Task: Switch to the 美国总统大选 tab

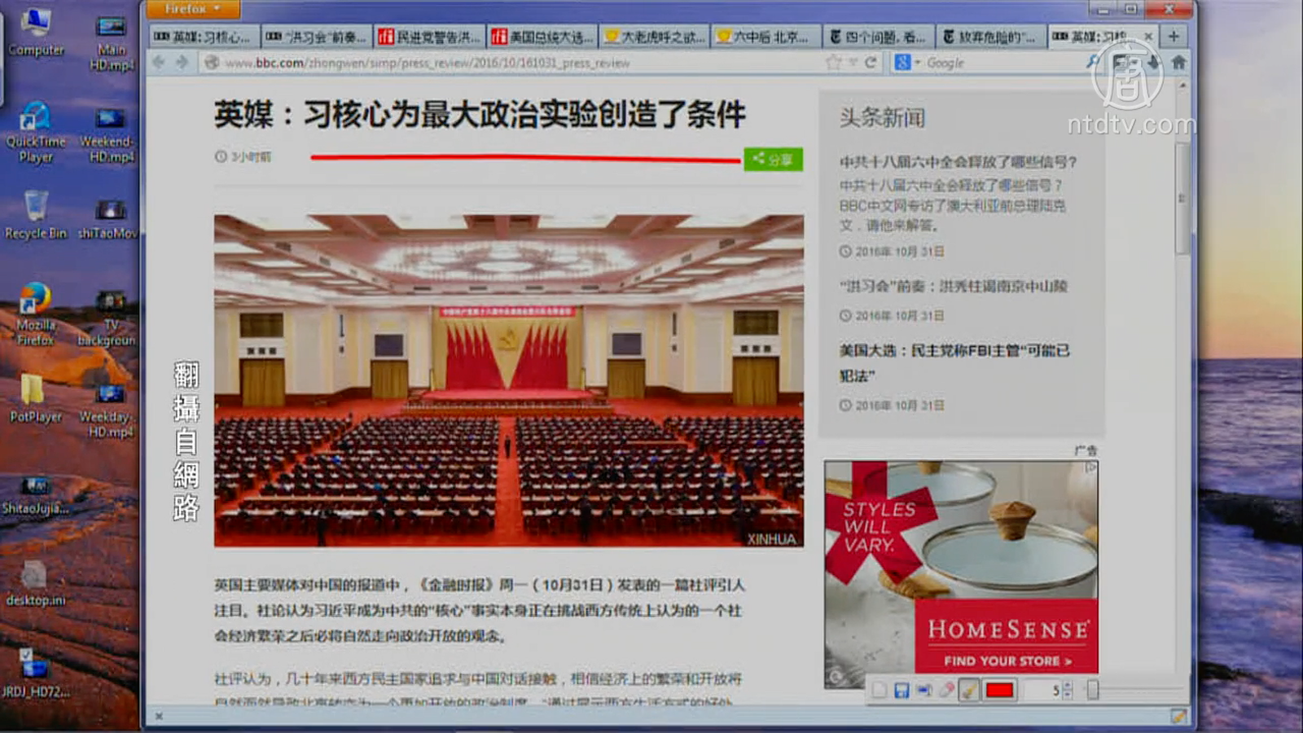Action: (542, 37)
